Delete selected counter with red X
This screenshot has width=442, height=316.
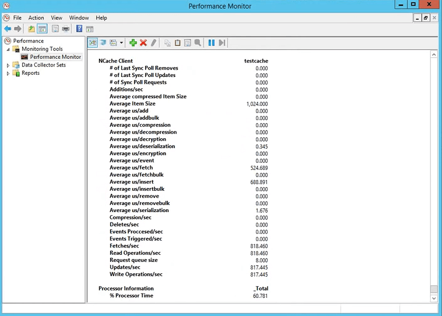pos(143,43)
